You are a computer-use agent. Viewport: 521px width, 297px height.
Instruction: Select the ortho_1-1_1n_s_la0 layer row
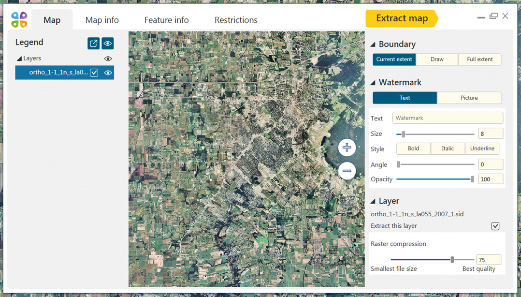pyautogui.click(x=64, y=73)
